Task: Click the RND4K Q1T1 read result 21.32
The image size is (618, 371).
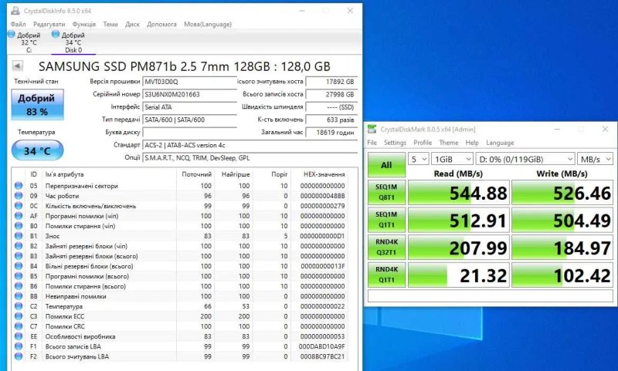Action: [459, 275]
